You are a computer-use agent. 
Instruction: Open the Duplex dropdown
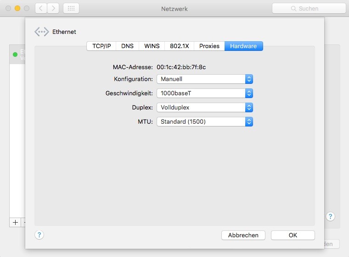click(205, 108)
